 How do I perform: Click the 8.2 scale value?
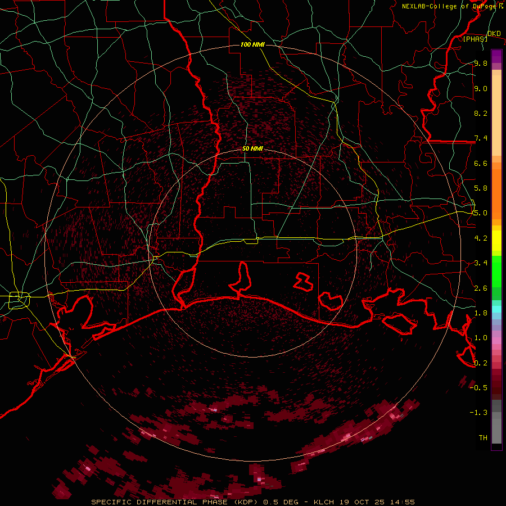[x=481, y=113]
